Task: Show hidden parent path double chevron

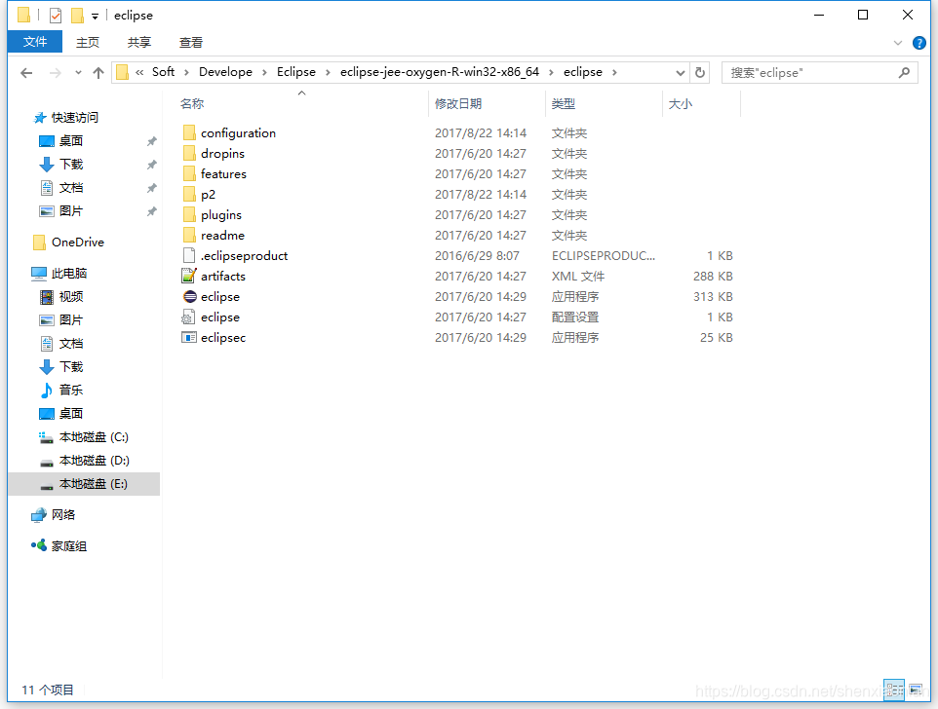Action: click(139, 72)
